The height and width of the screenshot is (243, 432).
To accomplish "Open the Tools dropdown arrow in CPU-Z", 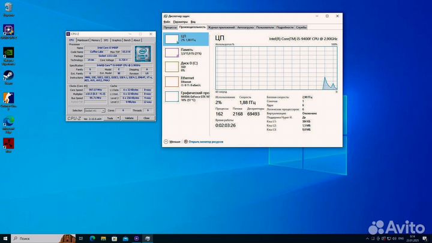I will click(119, 118).
